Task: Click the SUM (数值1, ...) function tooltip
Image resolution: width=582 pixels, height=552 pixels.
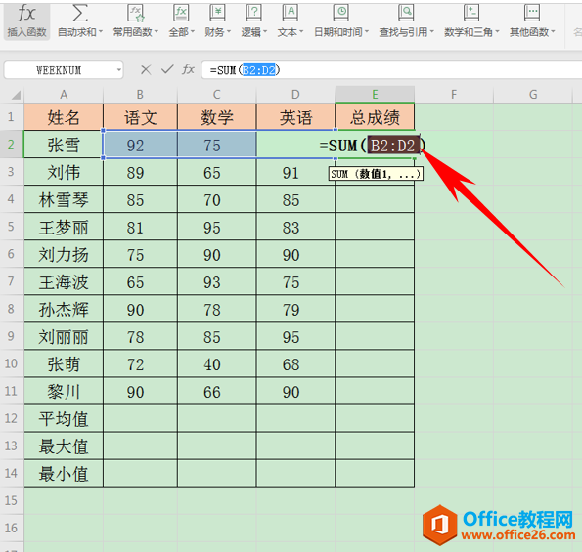Action: (376, 174)
